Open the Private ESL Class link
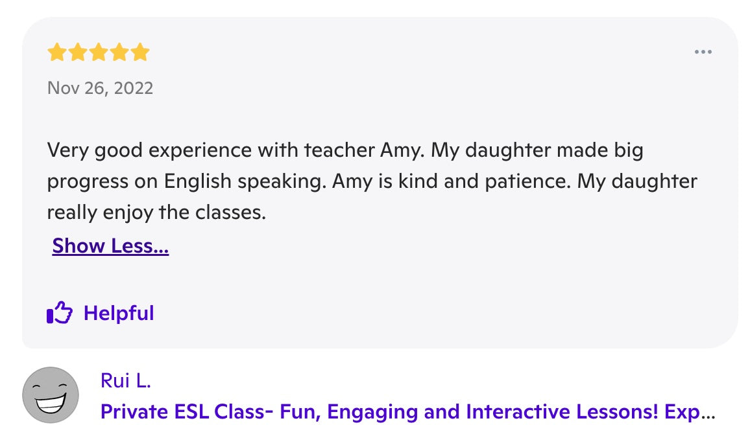Image resolution: width=750 pixels, height=447 pixels. 407,412
